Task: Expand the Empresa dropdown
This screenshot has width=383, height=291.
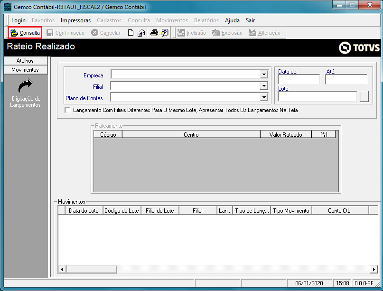Action: point(264,74)
